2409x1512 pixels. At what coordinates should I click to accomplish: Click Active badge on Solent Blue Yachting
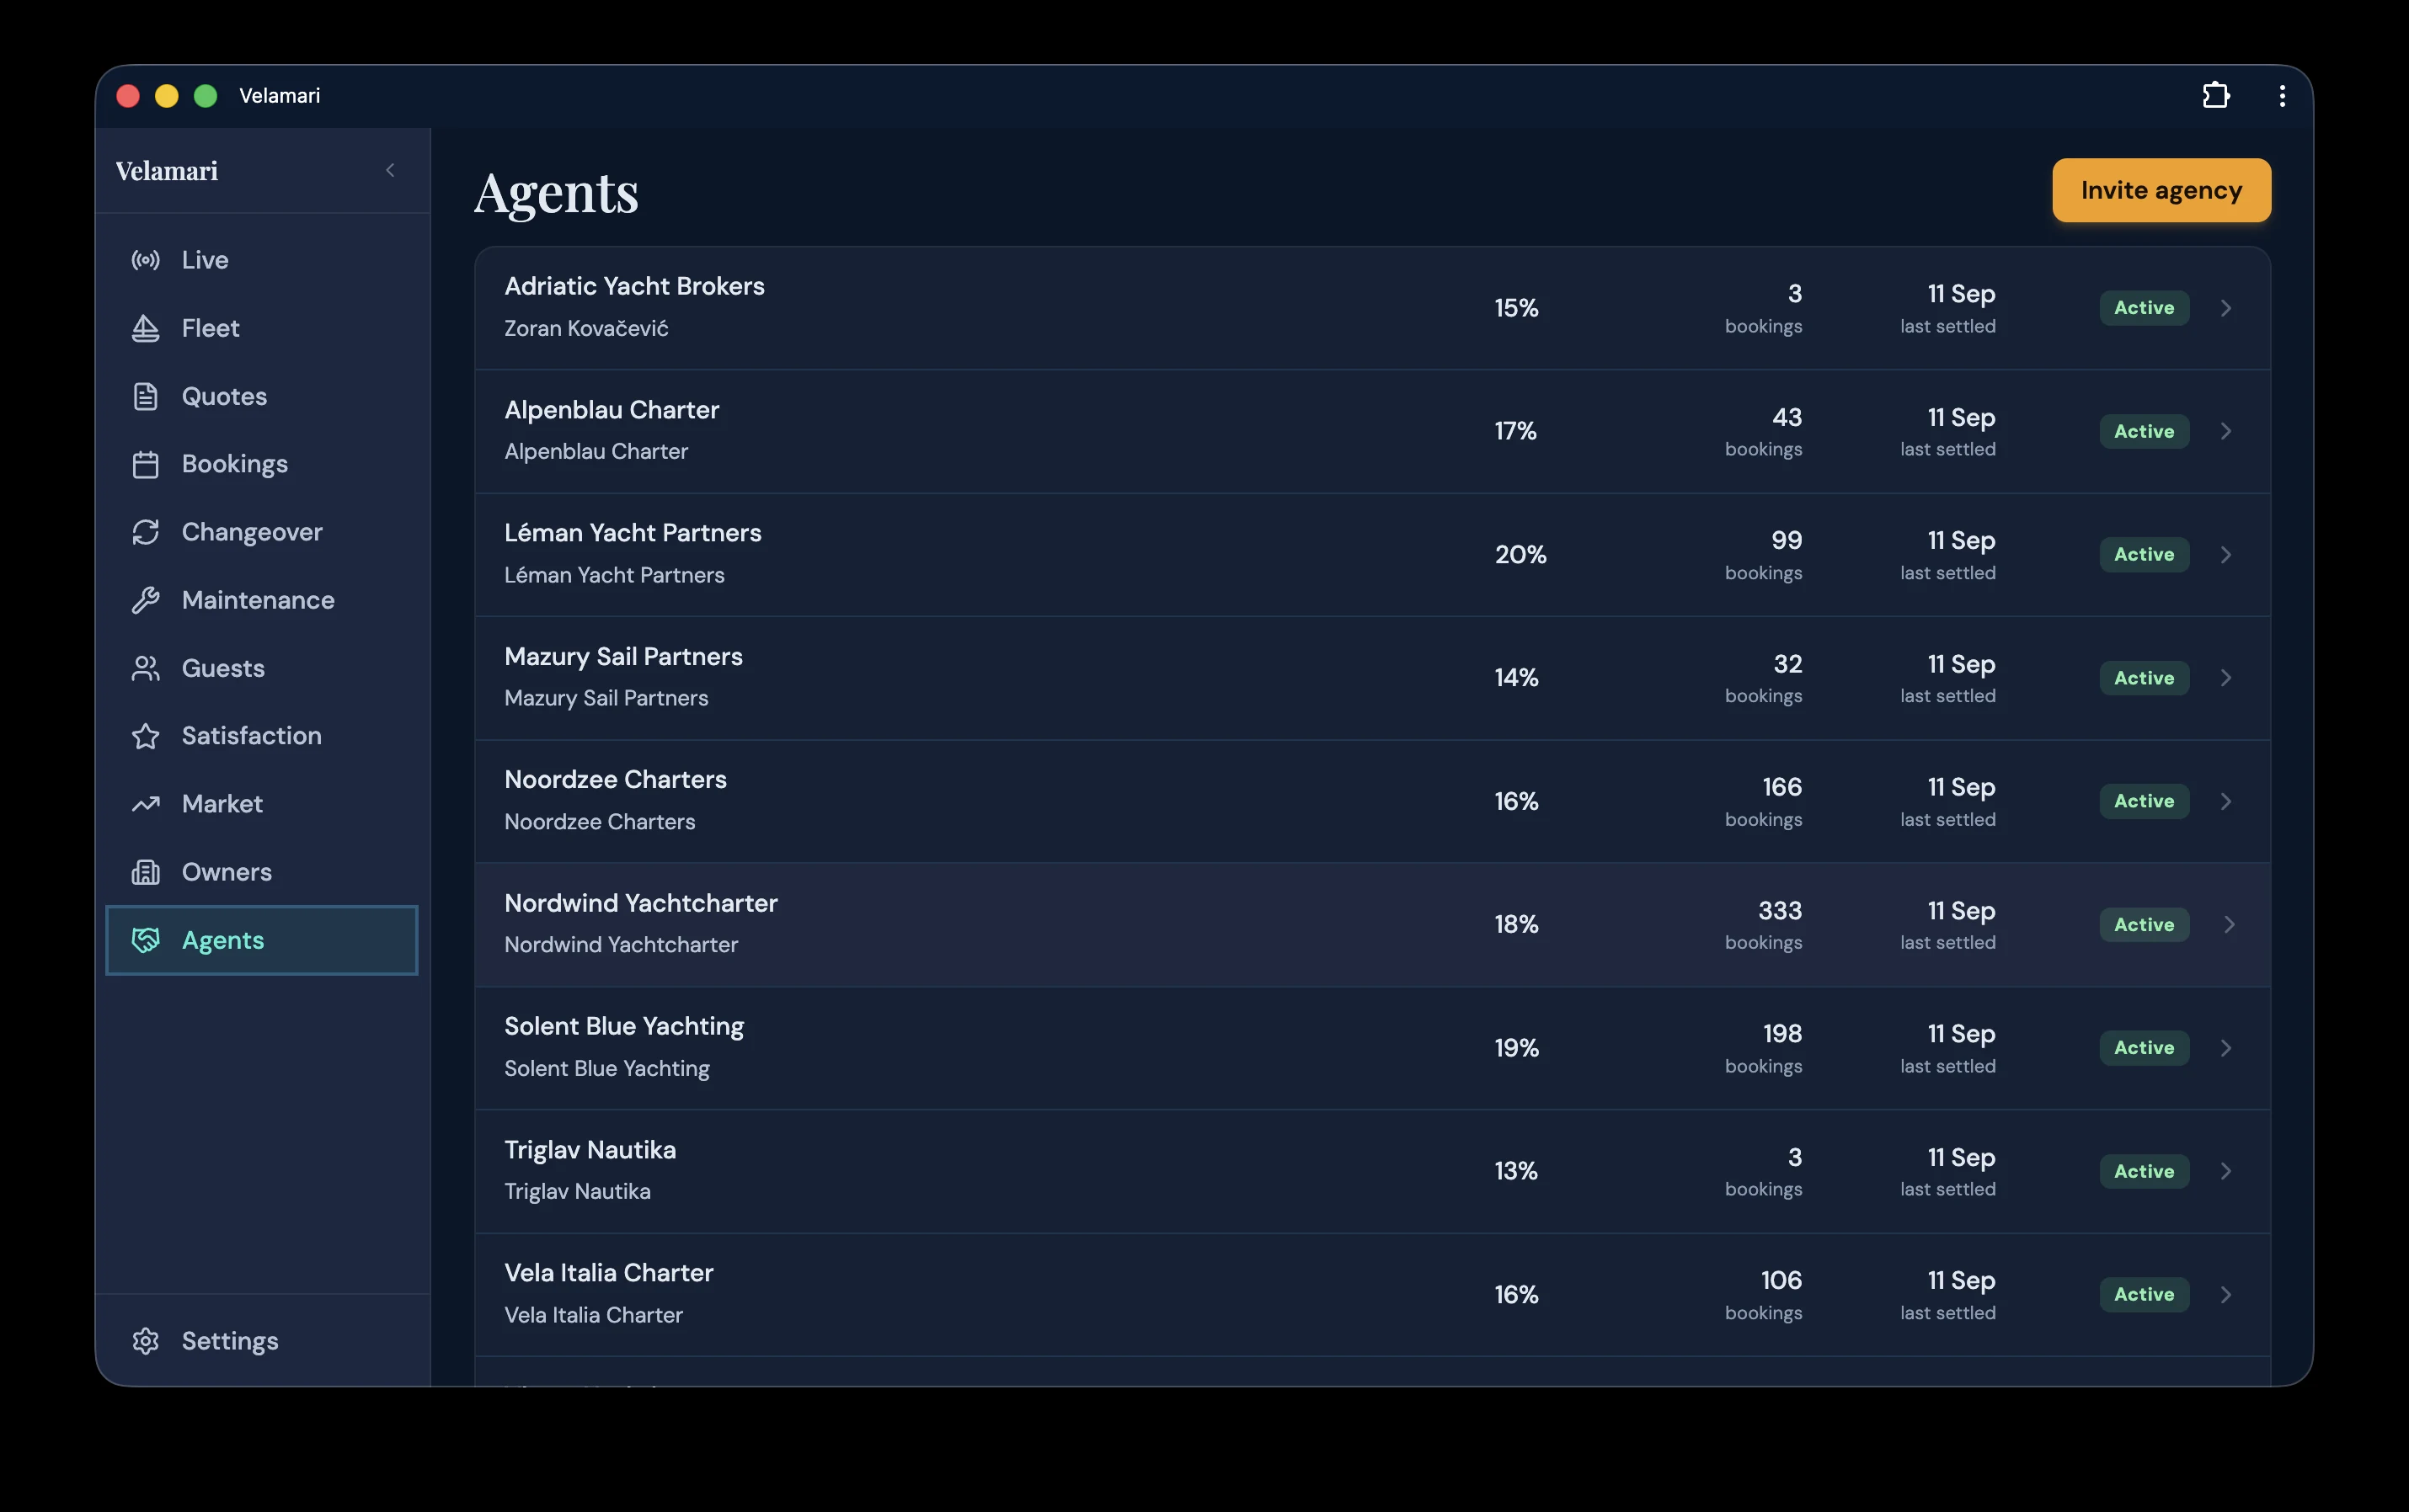[x=2144, y=1048]
